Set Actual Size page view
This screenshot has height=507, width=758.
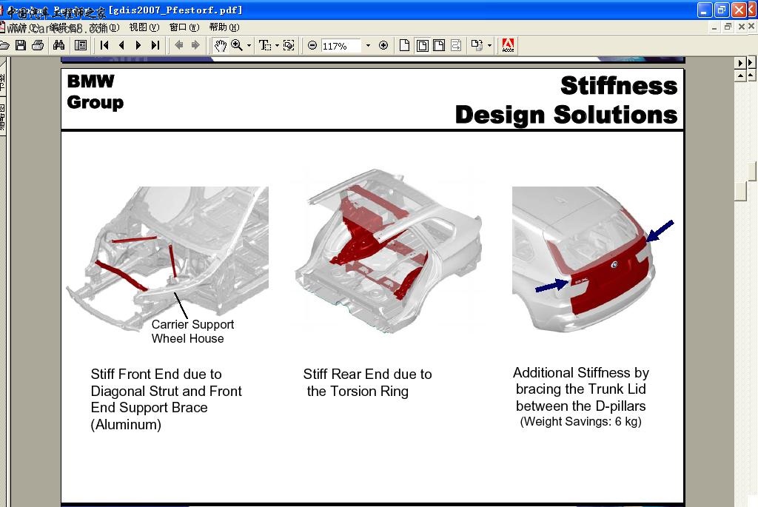(405, 45)
